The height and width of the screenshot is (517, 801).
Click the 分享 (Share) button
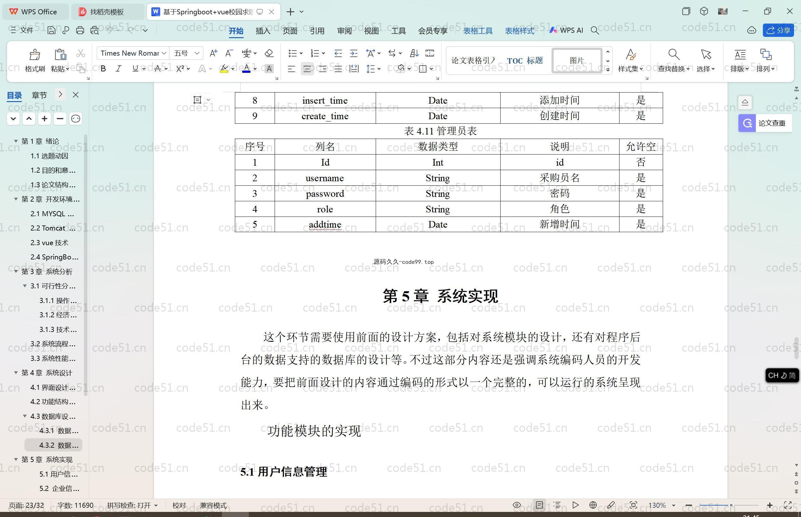[x=778, y=30]
